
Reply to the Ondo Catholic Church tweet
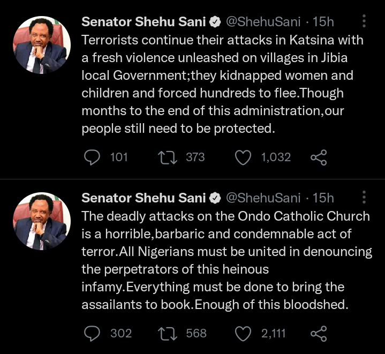[93, 334]
